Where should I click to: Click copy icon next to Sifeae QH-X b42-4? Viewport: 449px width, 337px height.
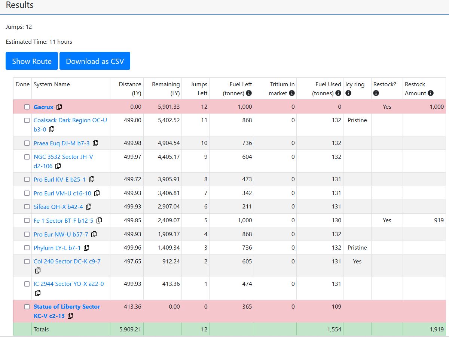pyautogui.click(x=89, y=207)
